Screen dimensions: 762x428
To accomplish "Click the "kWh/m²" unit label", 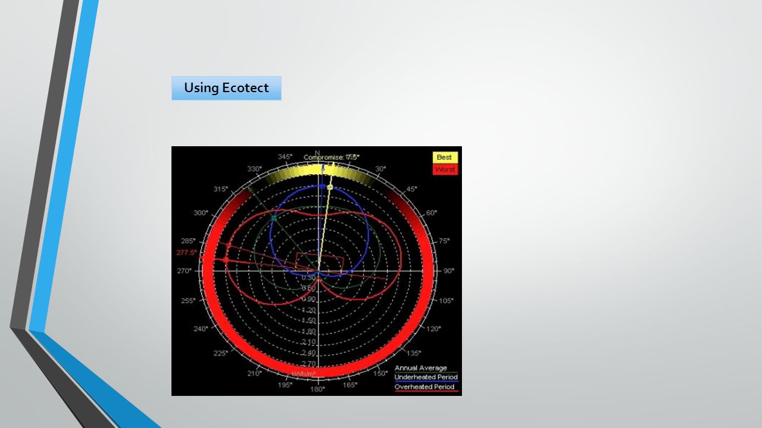I will (x=304, y=374).
